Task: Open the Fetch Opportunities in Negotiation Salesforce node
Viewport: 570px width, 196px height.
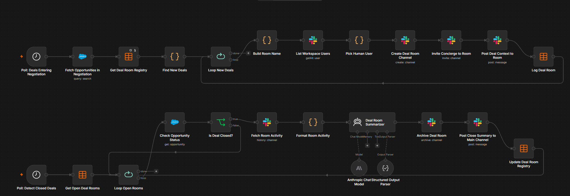Action: pos(83,57)
